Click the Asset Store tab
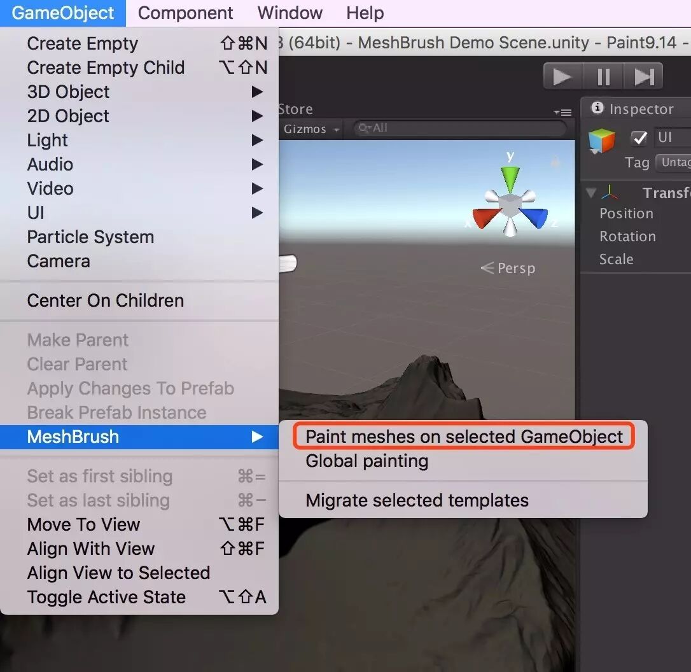The image size is (691, 672). 295,109
